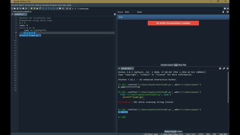
Task: Open Preferences wrench icon
Action: [67, 9]
